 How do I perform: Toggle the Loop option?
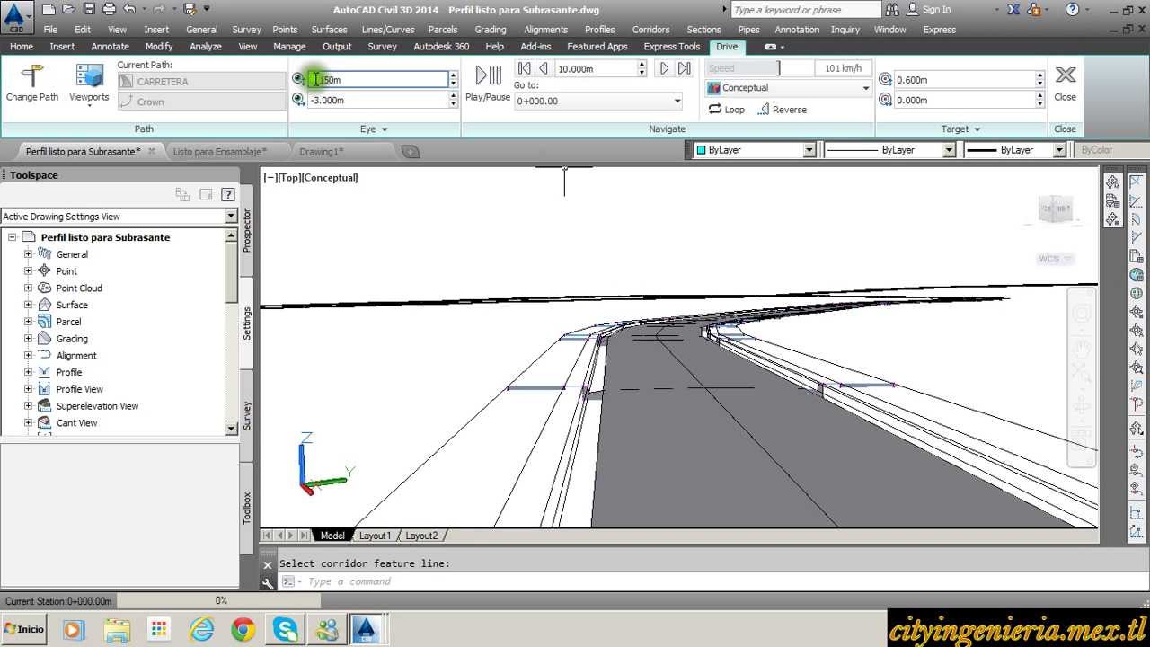coord(726,110)
